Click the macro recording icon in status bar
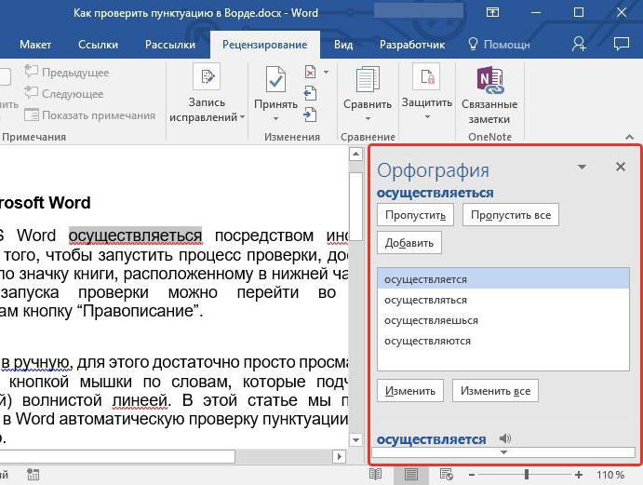This screenshot has height=485, width=643. tap(33, 475)
